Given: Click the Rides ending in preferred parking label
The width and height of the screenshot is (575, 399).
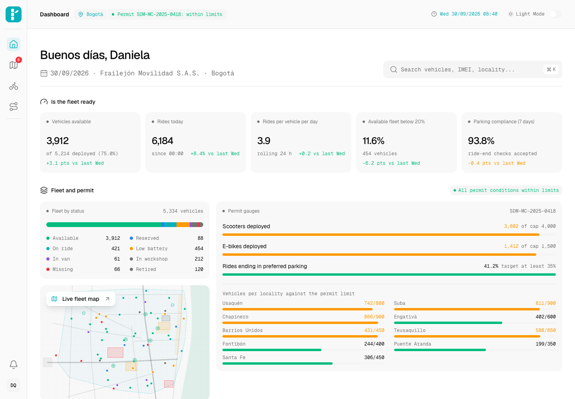Looking at the screenshot, I should pyautogui.click(x=265, y=266).
